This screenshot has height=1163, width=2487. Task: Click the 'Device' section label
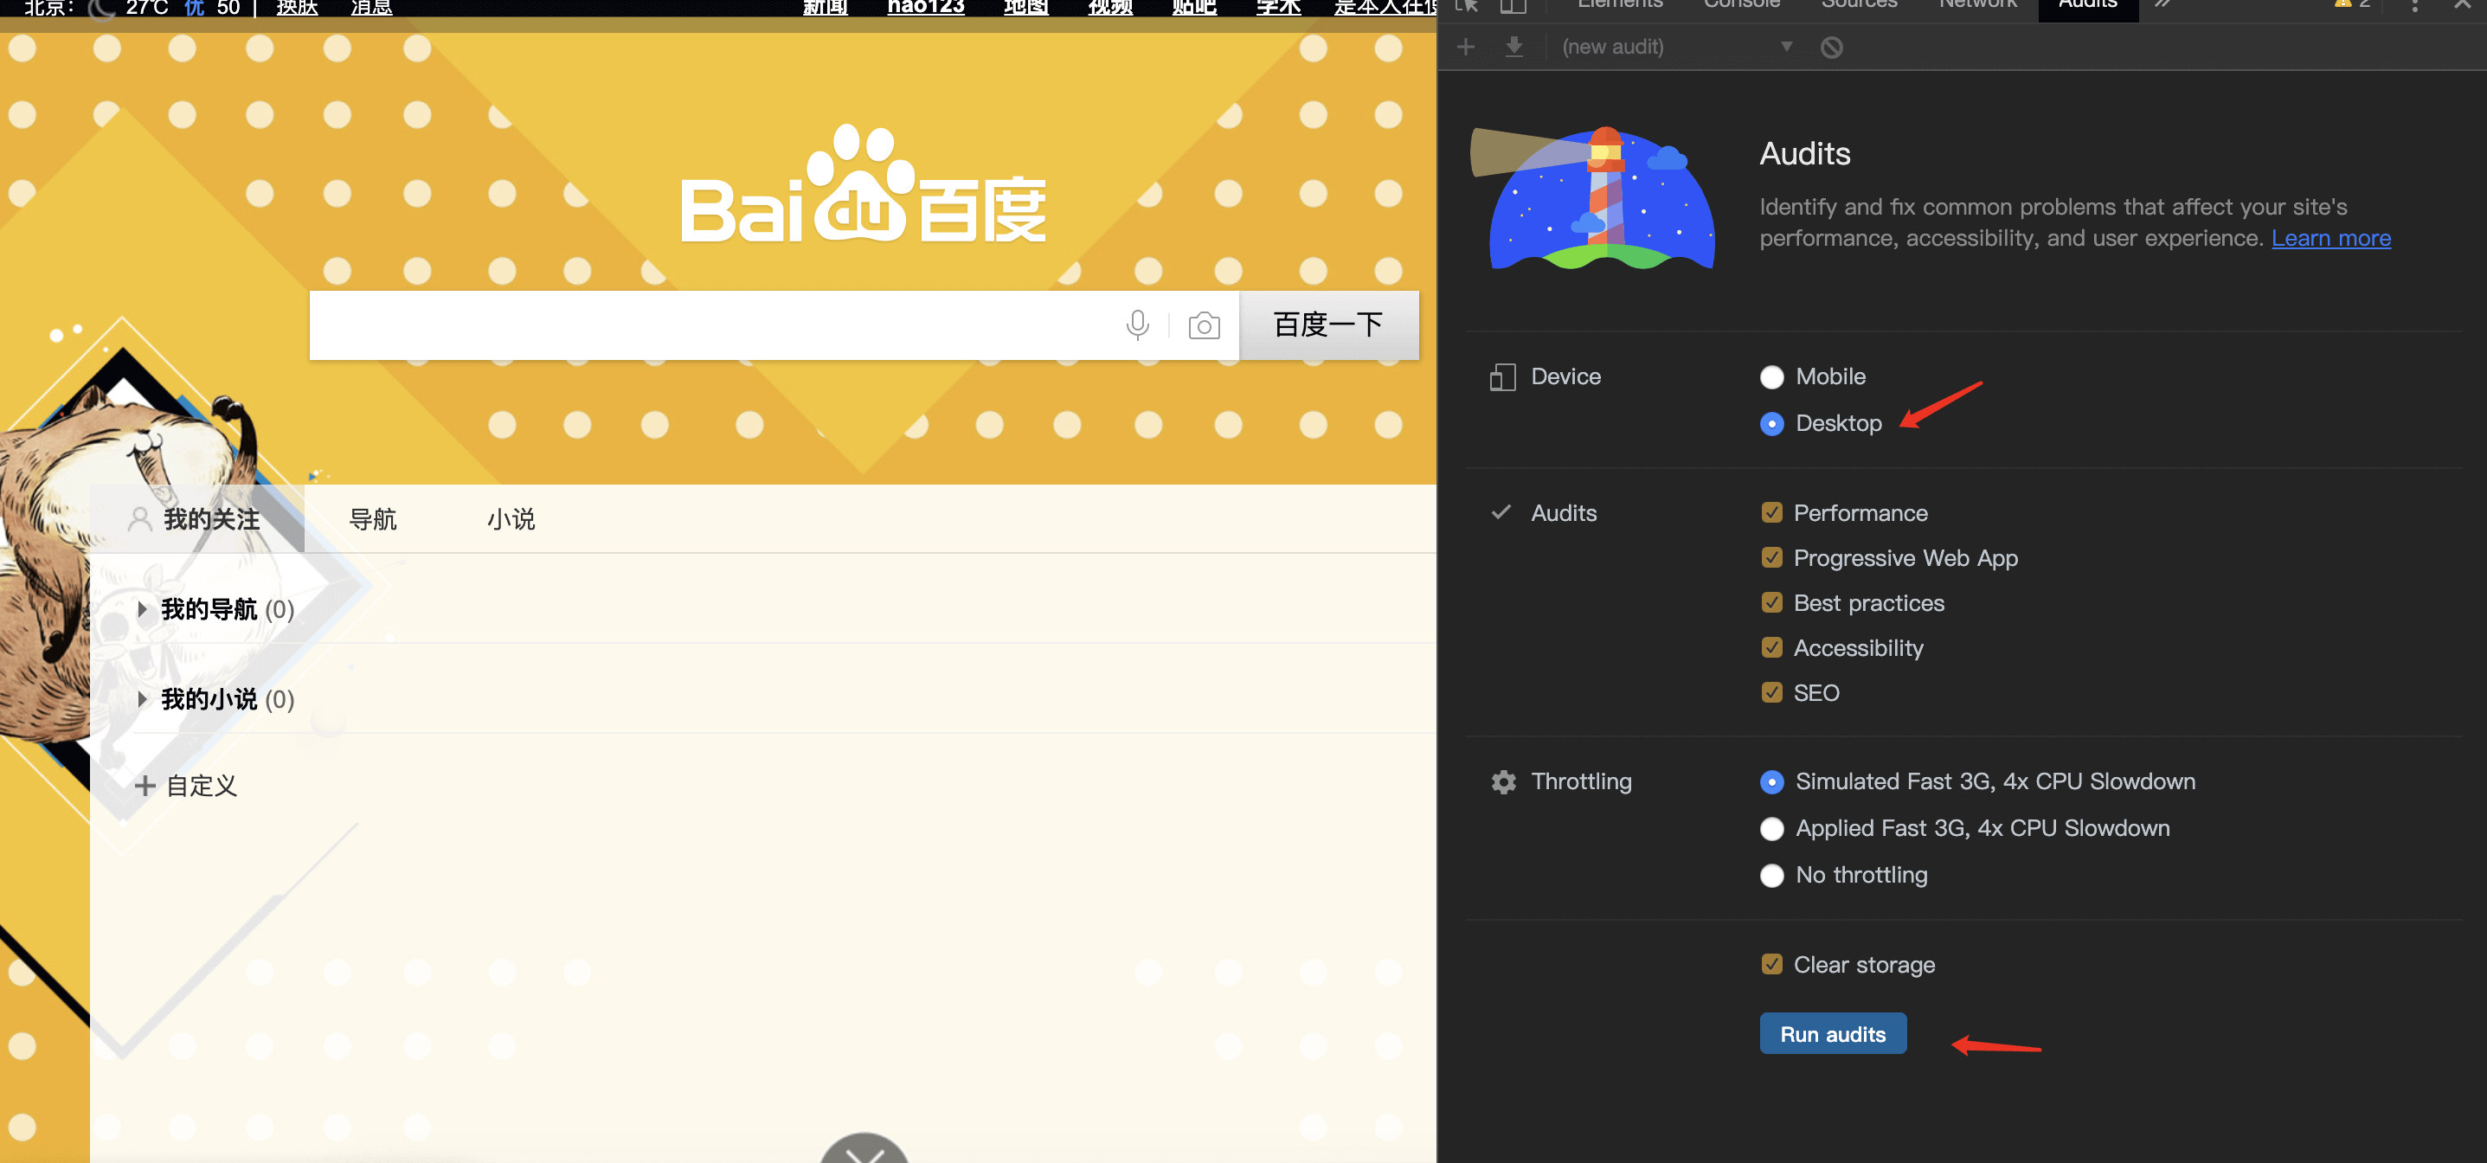1566,376
